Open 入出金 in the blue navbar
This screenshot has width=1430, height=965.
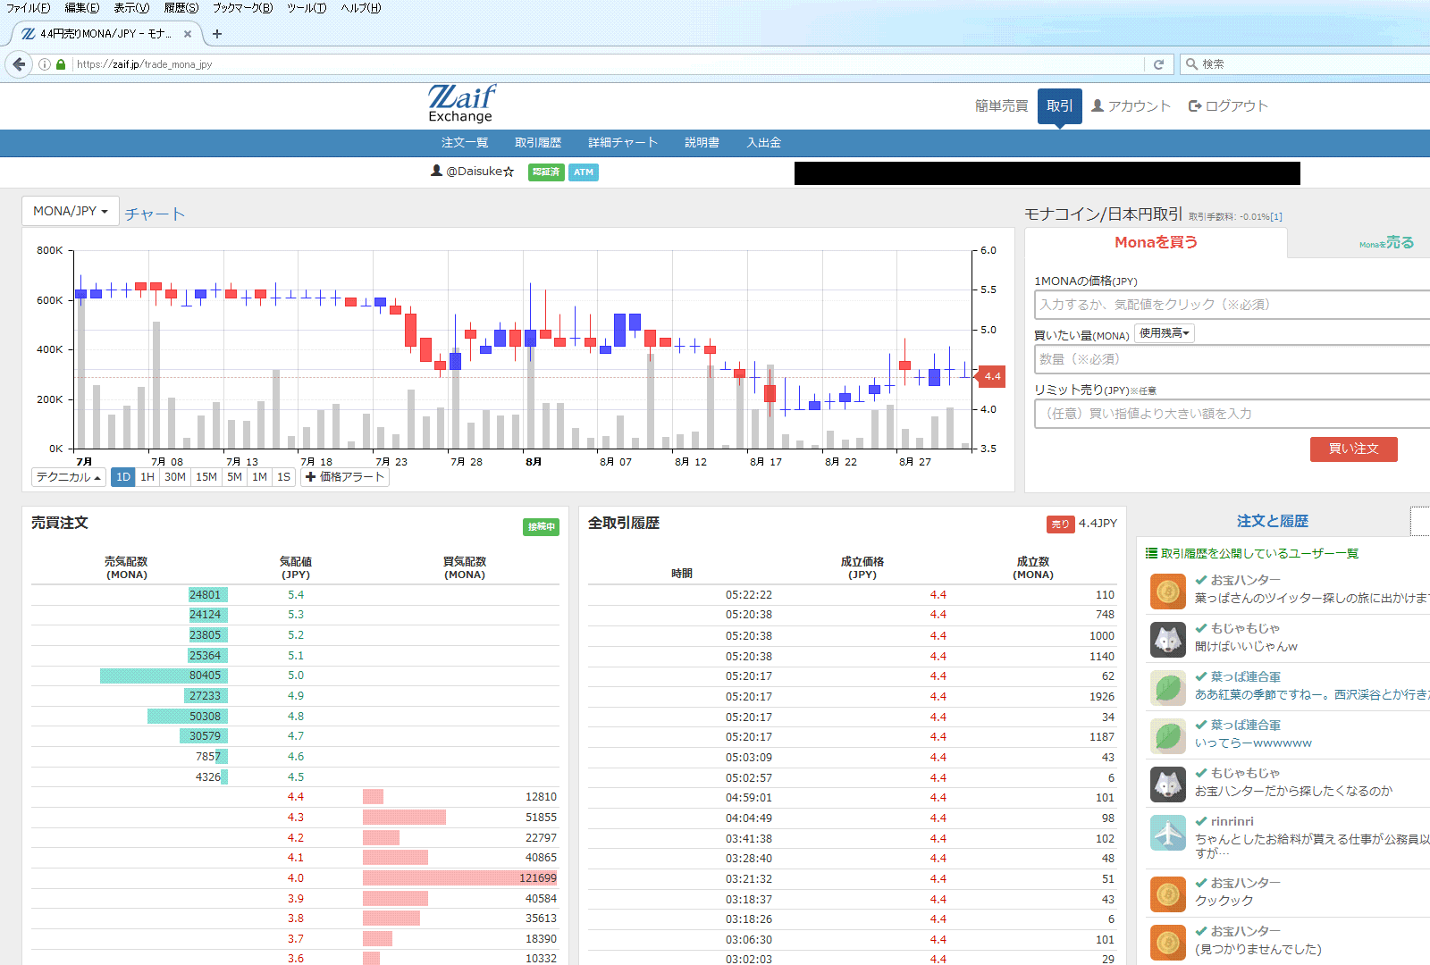point(764,143)
